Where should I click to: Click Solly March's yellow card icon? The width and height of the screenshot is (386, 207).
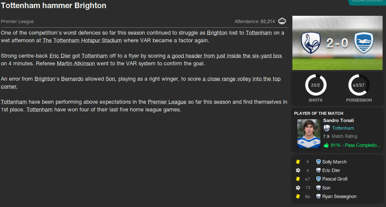[298, 162]
